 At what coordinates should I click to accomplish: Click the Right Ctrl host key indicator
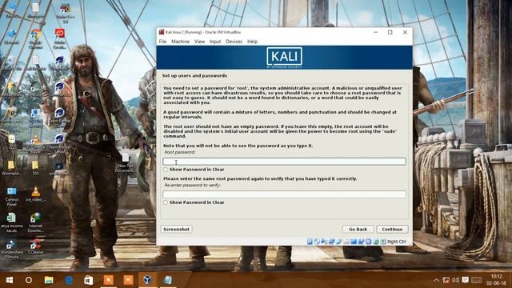(x=397, y=242)
